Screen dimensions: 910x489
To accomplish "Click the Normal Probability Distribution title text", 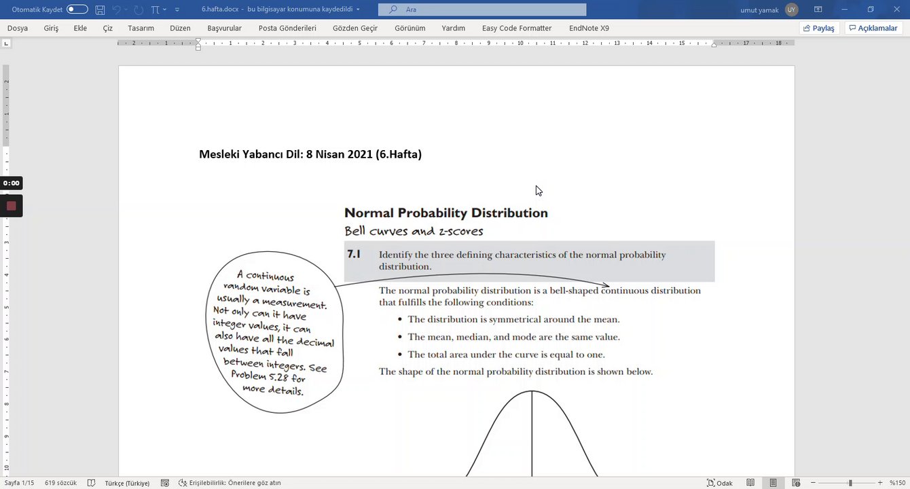I will [x=446, y=213].
